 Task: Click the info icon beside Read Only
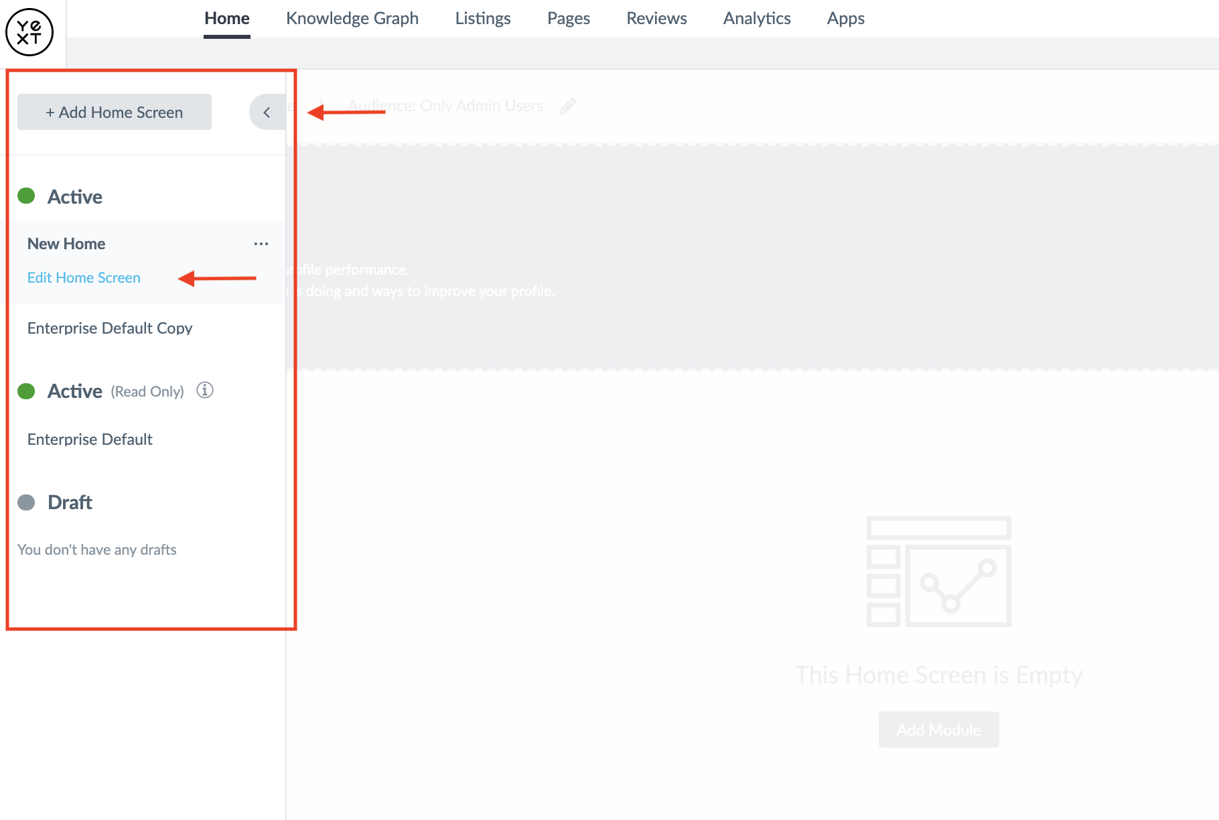coord(205,391)
